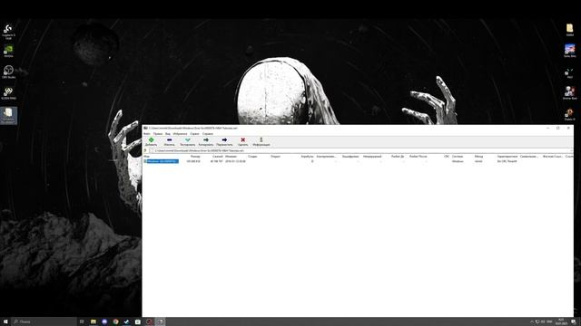The width and height of the screenshot is (581, 326).
Task: Open the NVIDIA desktop icon
Action: (8, 52)
